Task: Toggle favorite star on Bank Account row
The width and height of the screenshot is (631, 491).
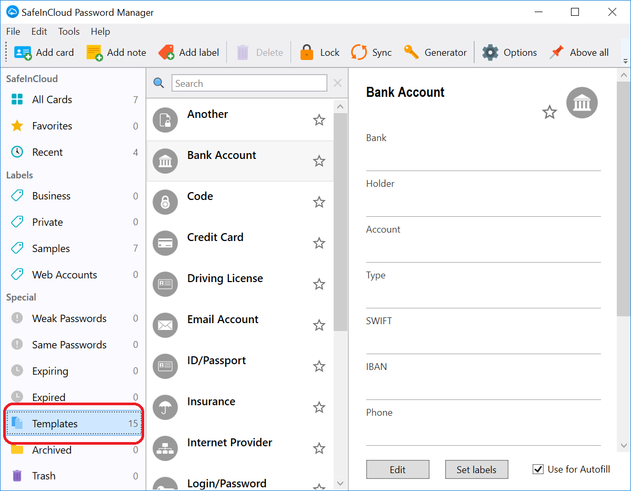Action: [x=319, y=161]
